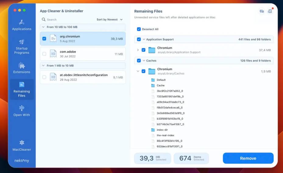The width and height of the screenshot is (283, 173).
Task: Switch to Extensions tab label
Action: click(x=22, y=72)
